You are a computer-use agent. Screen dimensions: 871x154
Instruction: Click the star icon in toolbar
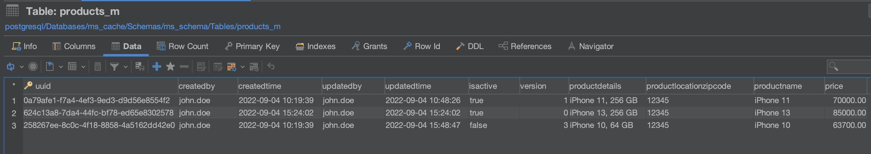(x=170, y=66)
